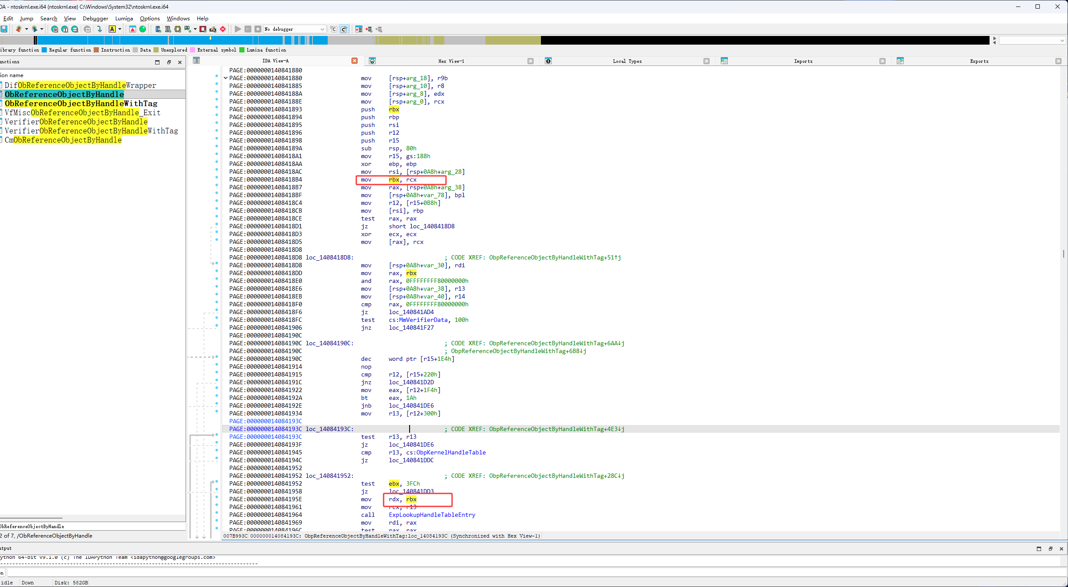Click the Imports tab icon
The height and width of the screenshot is (587, 1068).
pyautogui.click(x=724, y=61)
